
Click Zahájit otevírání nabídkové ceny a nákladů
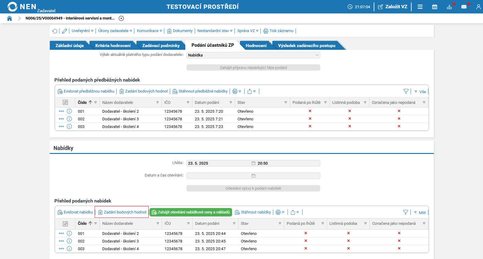[191, 212]
